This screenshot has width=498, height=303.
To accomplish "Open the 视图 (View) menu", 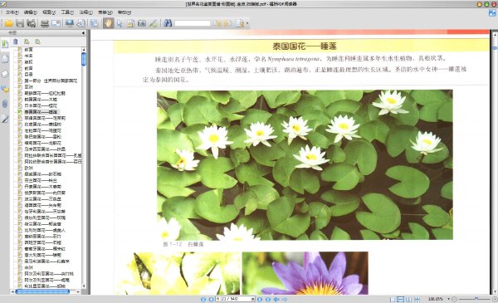I will pyautogui.click(x=49, y=12).
